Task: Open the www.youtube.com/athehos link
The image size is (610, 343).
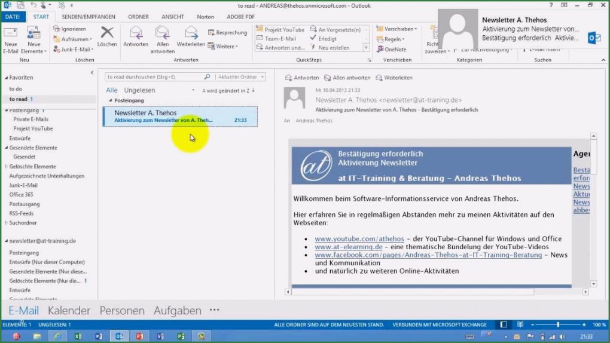Action: tap(359, 239)
